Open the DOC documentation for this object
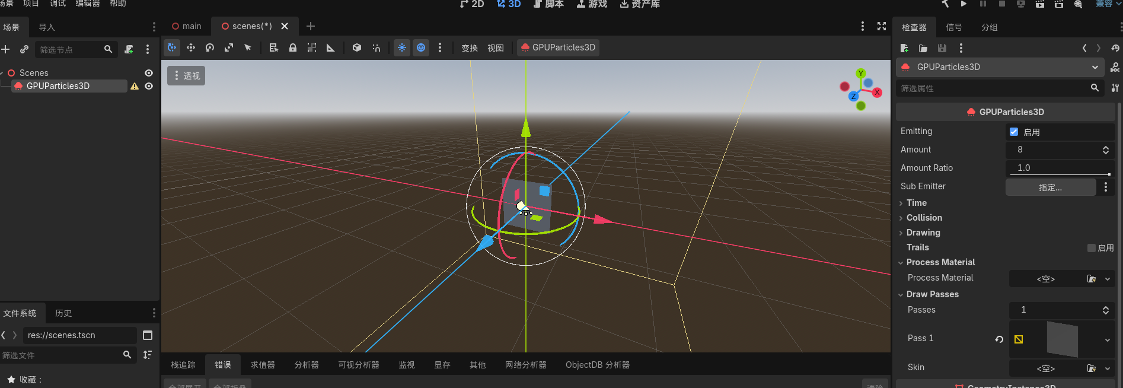The image size is (1123, 388). (1115, 67)
